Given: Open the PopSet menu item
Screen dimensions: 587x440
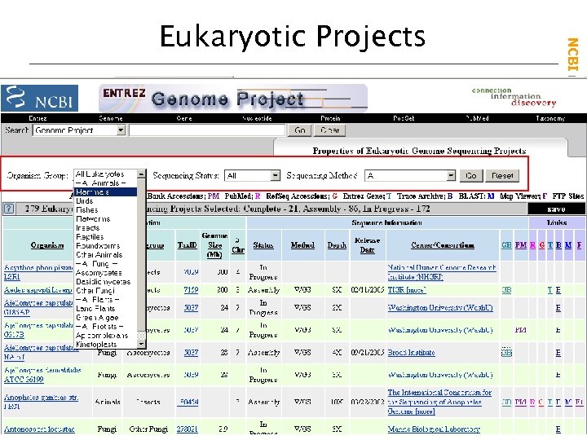Looking at the screenshot, I should 404,118.
